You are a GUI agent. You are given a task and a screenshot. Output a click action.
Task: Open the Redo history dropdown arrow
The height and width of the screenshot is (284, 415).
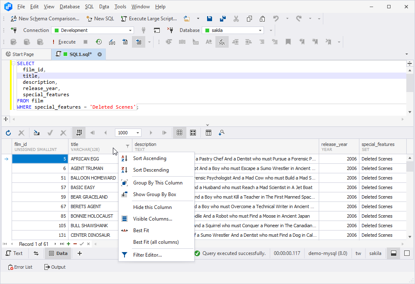(x=310, y=19)
